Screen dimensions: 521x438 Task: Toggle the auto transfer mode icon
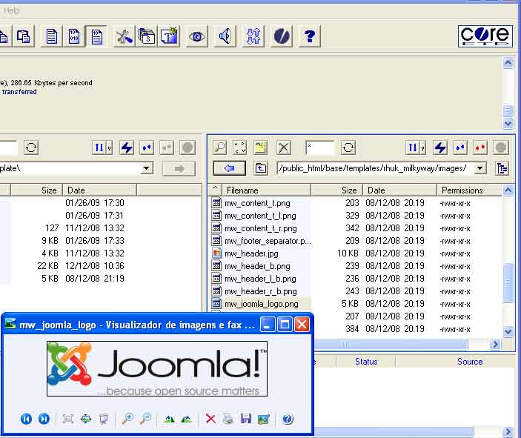(x=96, y=36)
